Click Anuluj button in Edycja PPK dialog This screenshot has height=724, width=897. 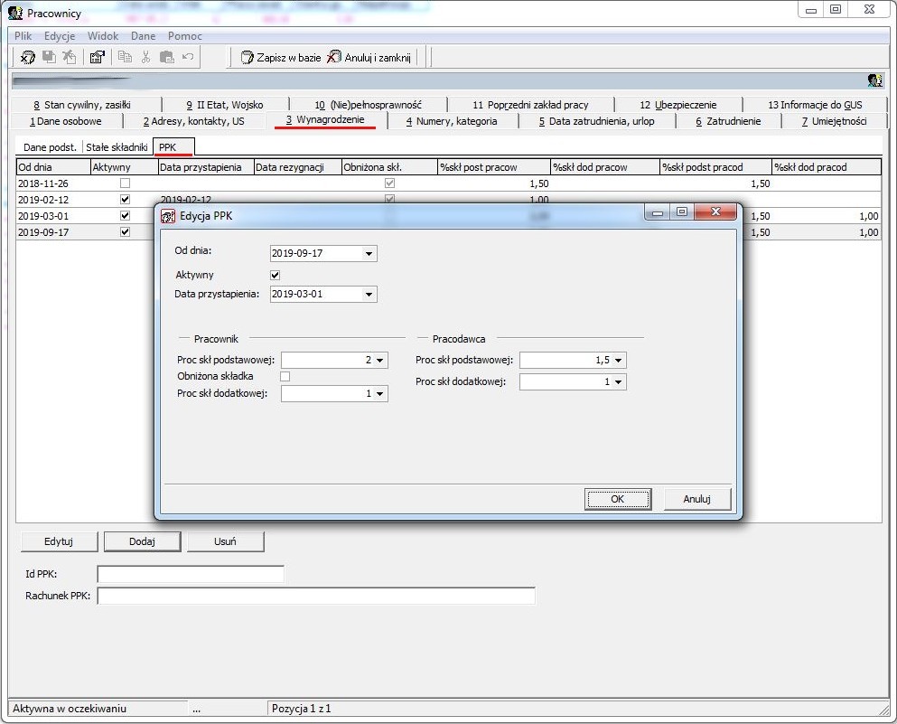coord(696,499)
